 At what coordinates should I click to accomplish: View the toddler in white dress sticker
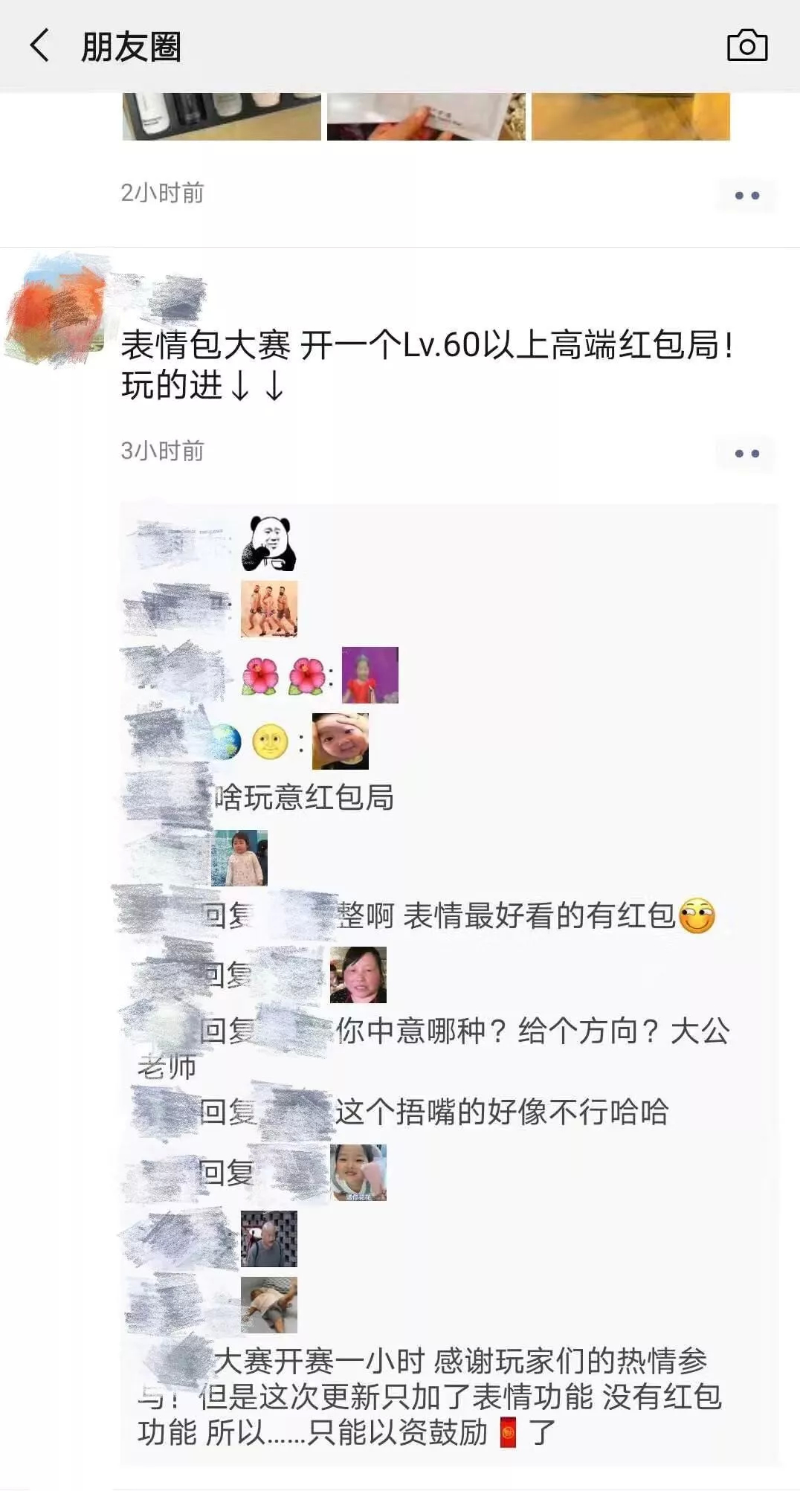coord(239,858)
